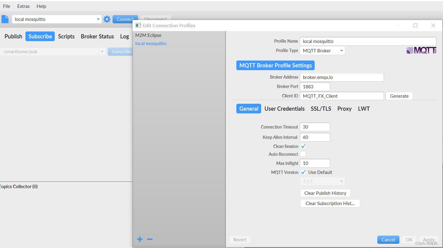Click the Connection Timeout field
This screenshot has height=248, width=443.
click(x=315, y=127)
